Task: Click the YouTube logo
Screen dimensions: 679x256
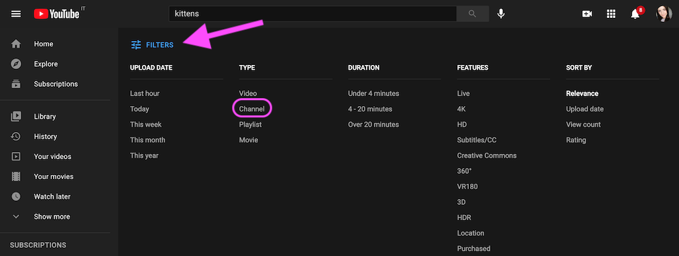Action: coord(57,14)
